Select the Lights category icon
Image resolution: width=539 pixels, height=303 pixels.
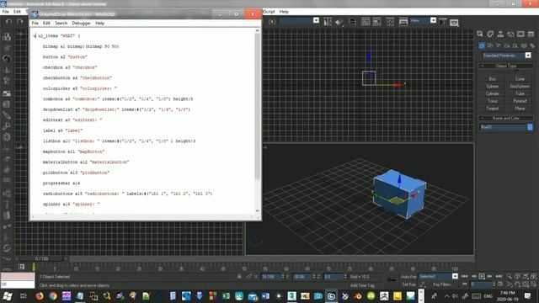(499, 45)
